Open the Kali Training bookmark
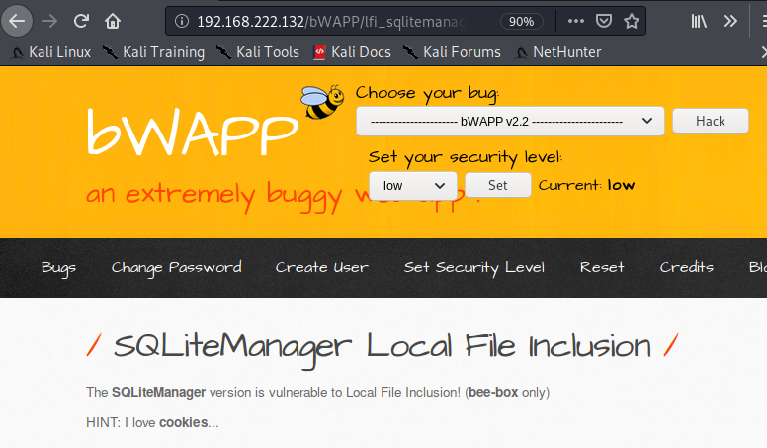Image resolution: width=767 pixels, height=448 pixels. click(153, 52)
